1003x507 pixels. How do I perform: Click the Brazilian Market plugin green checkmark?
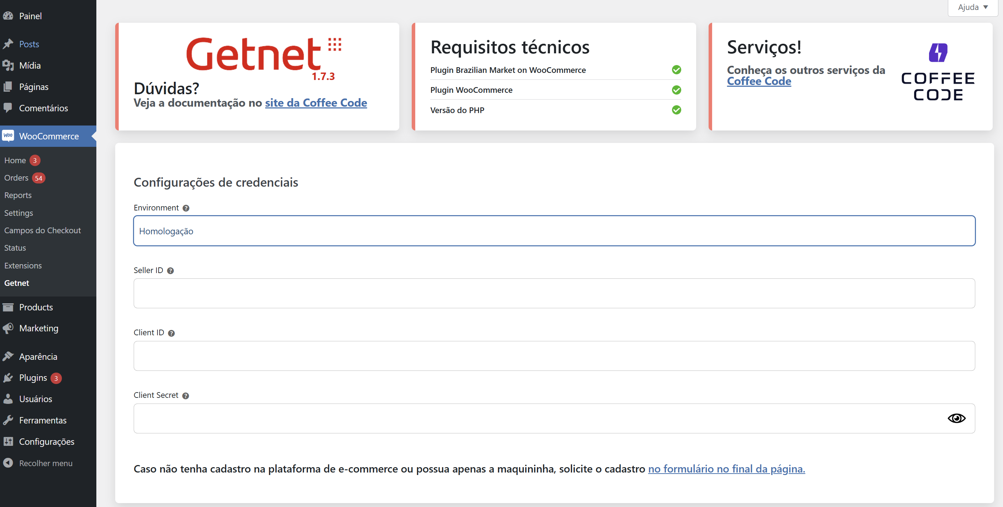pyautogui.click(x=677, y=70)
